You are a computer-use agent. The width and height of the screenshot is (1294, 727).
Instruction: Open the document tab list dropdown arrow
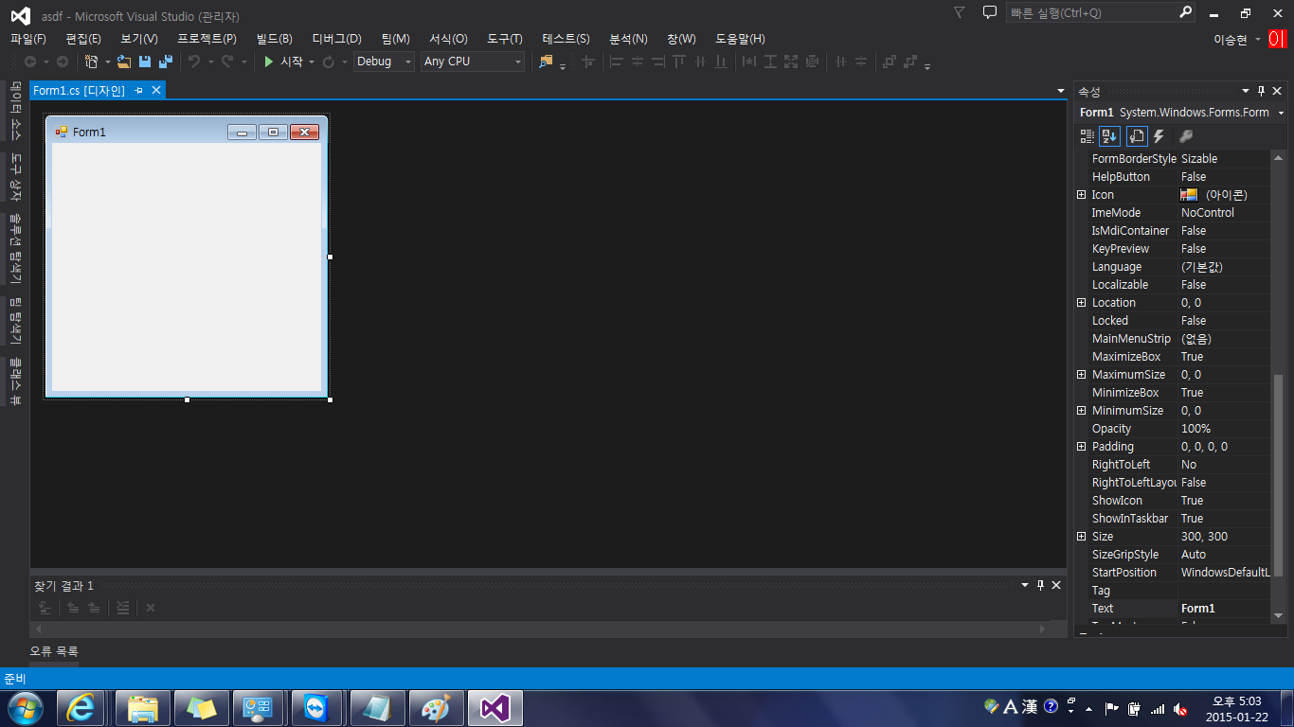(1061, 91)
